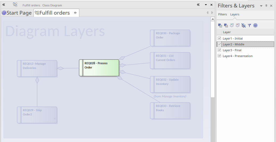
Task: Select the Layer2 - Middle row
Action: point(245,44)
